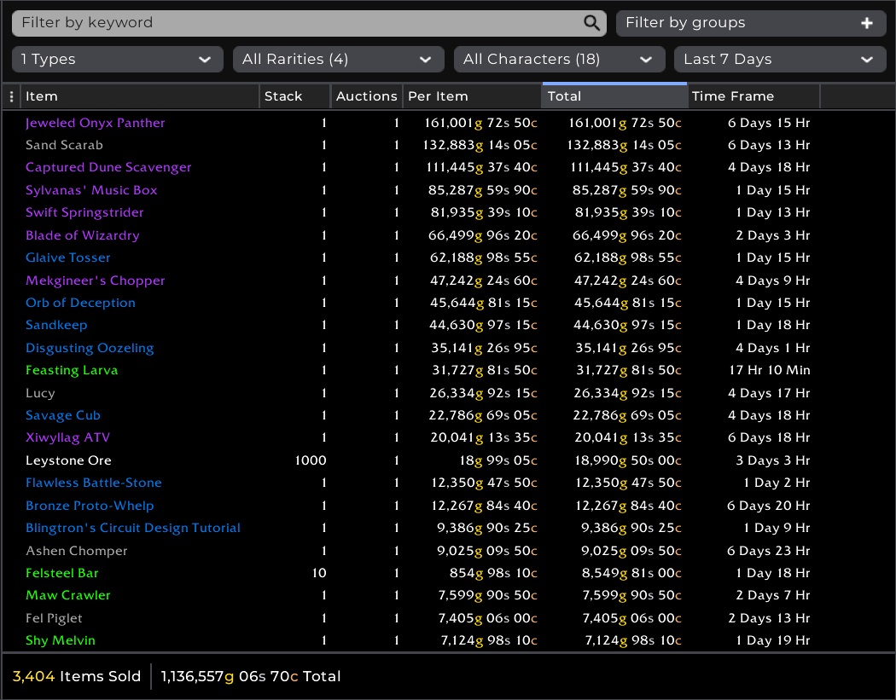Click the 854g 98s 10c per item price
The height and width of the screenshot is (700, 896).
click(493, 573)
